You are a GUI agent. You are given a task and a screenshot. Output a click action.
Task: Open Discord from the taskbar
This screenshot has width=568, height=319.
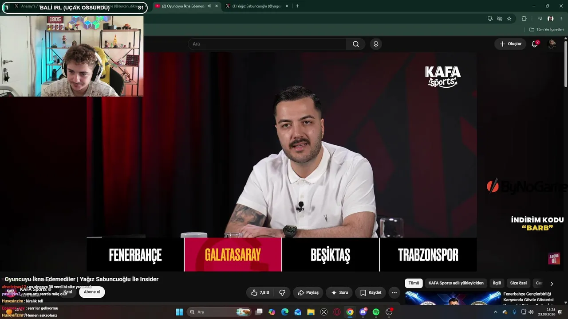tap(363, 312)
